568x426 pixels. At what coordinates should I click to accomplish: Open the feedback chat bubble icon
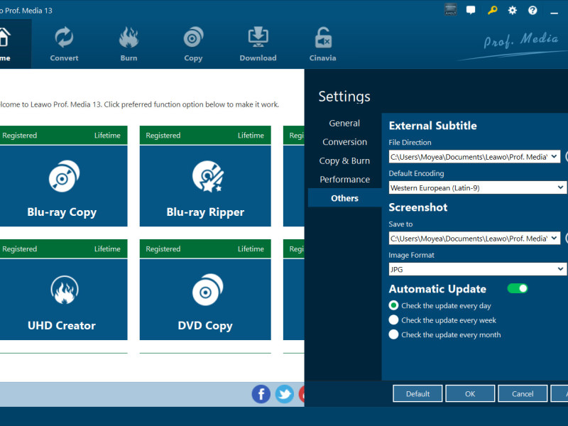coord(471,10)
